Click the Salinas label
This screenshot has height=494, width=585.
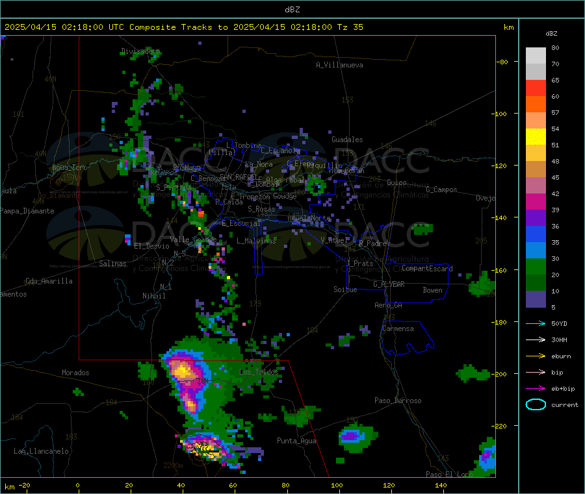(x=112, y=264)
